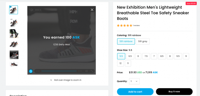The width and height of the screenshot is (200, 96).
Task: Click the video progress bar
Action: point(59,71)
